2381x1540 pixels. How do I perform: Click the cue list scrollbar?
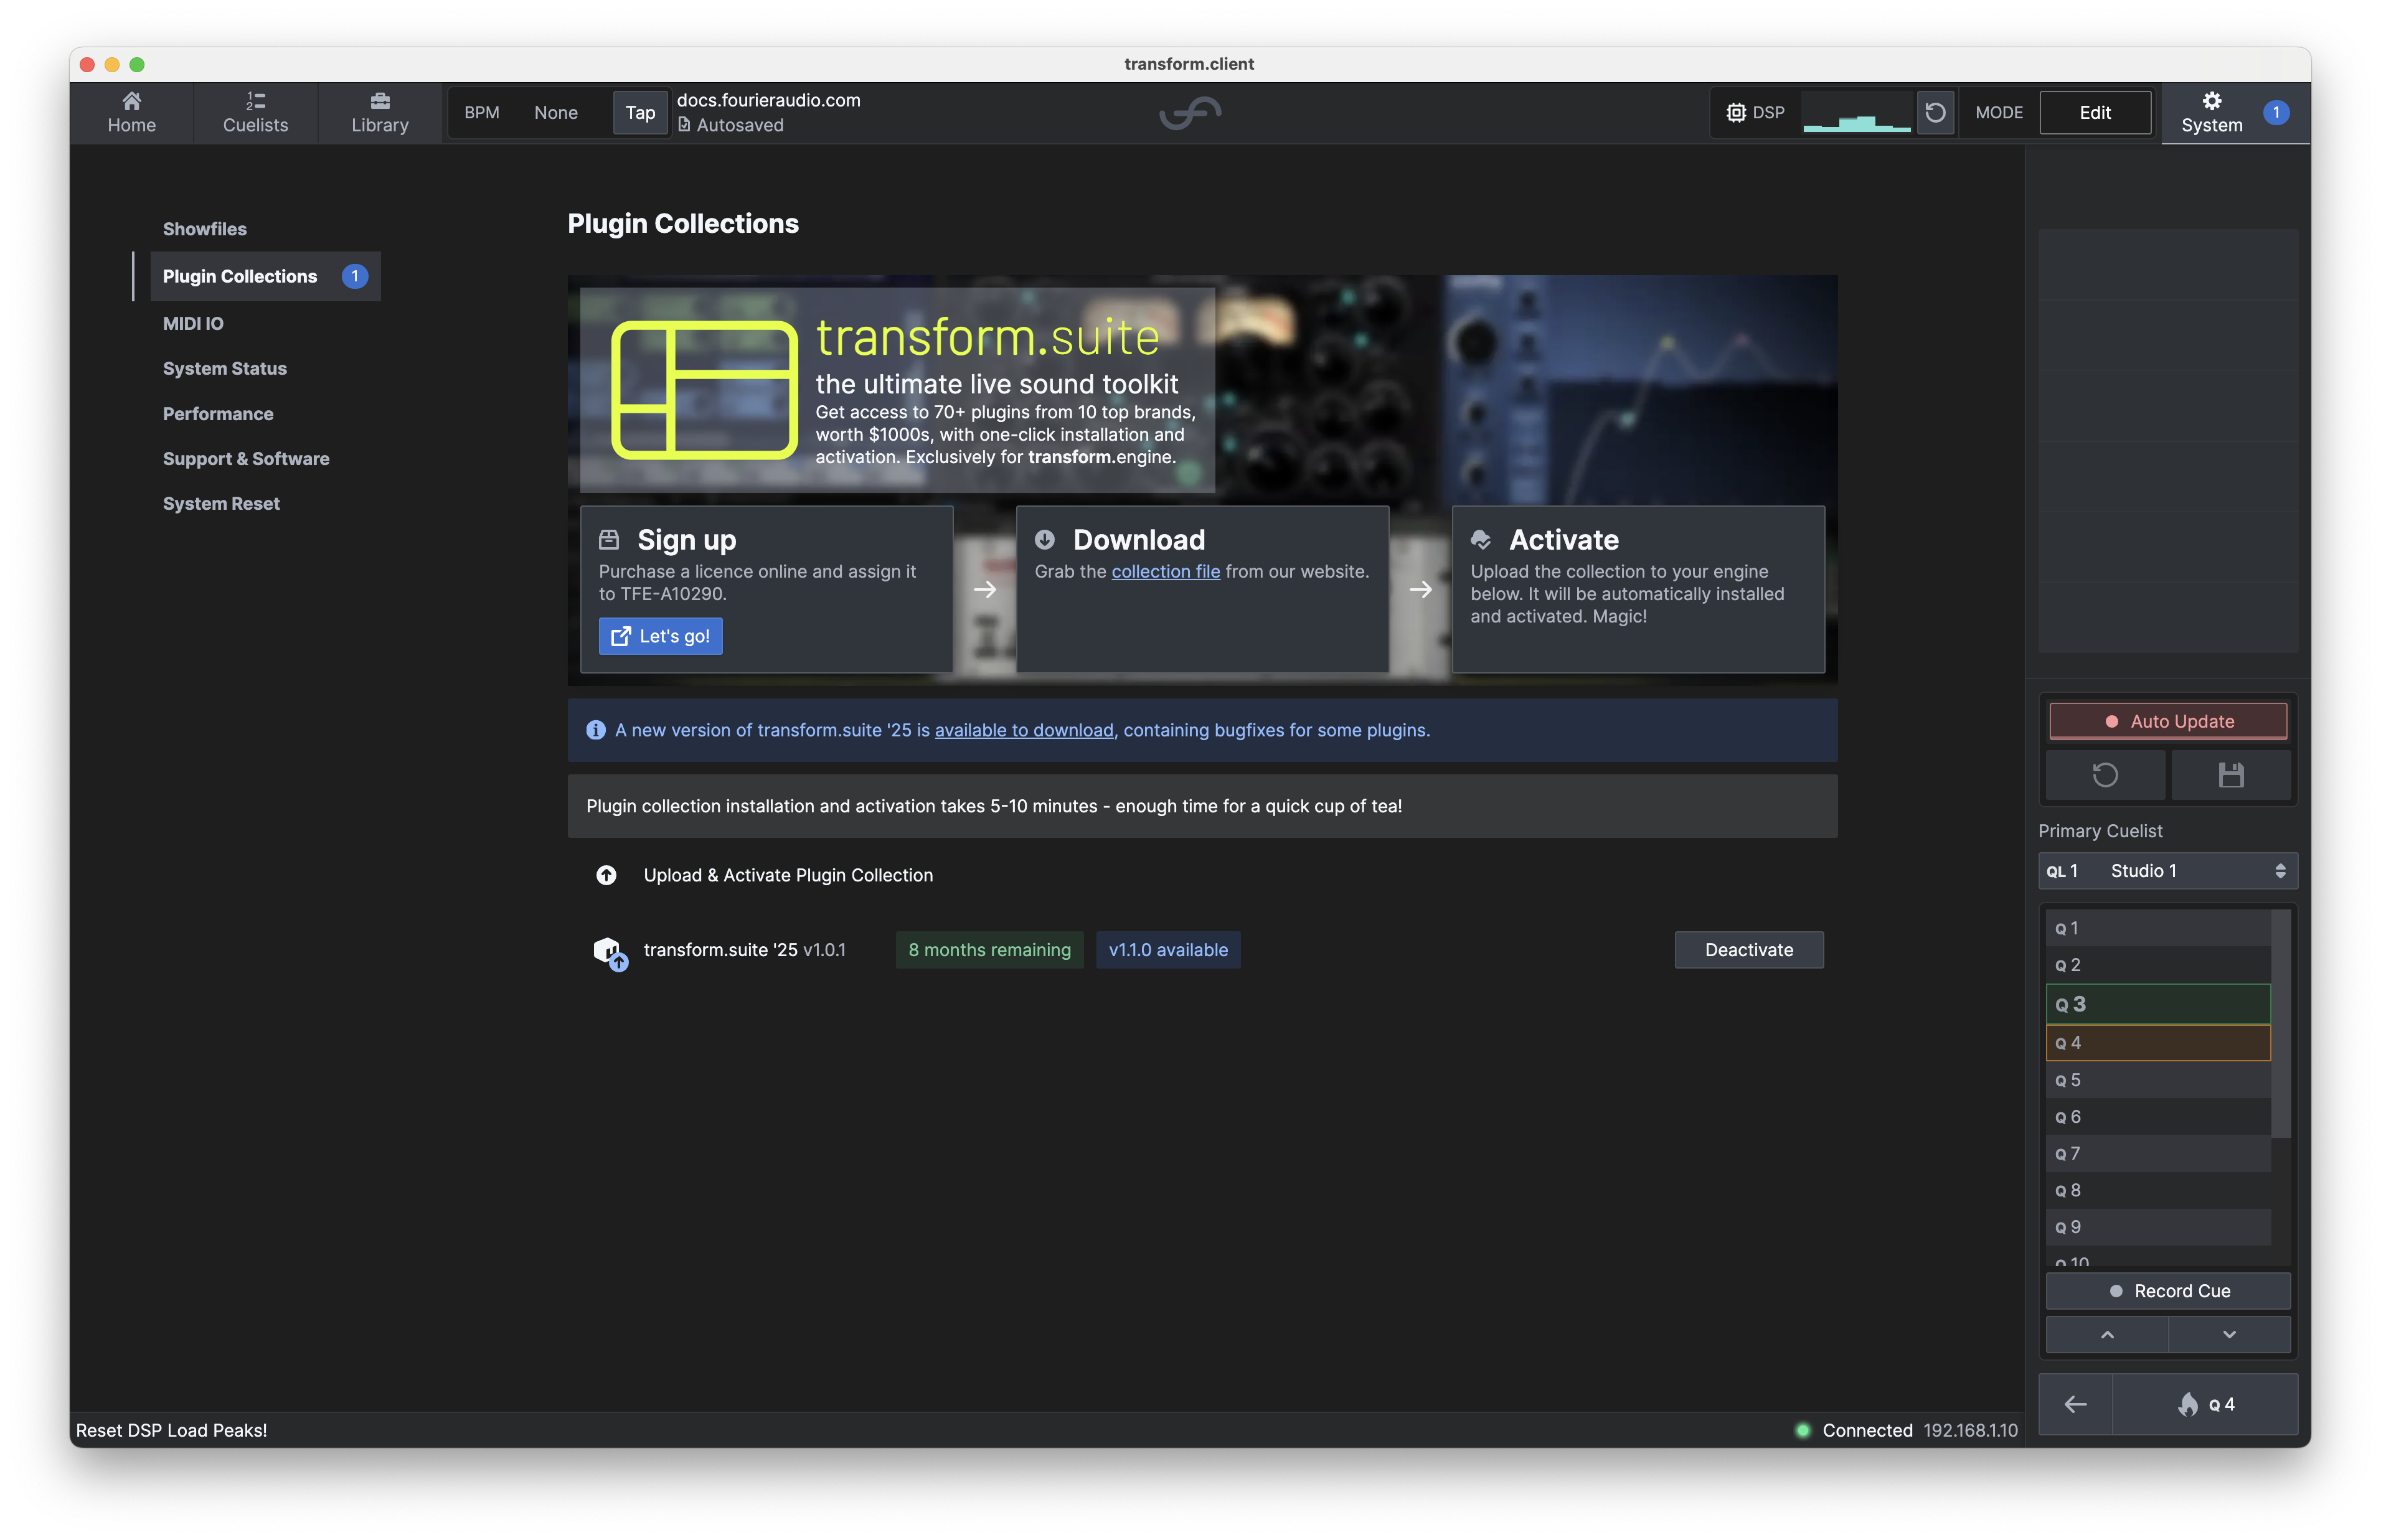2281,1024
